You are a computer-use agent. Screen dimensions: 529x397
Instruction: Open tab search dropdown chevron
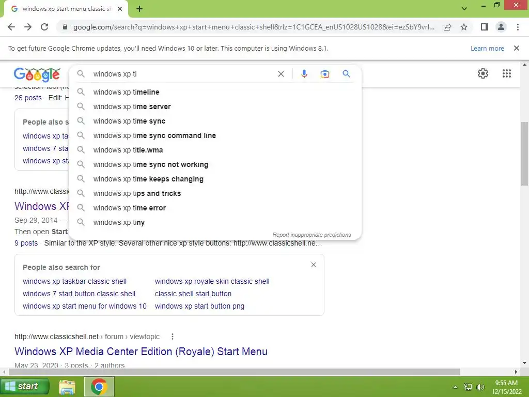click(x=464, y=9)
